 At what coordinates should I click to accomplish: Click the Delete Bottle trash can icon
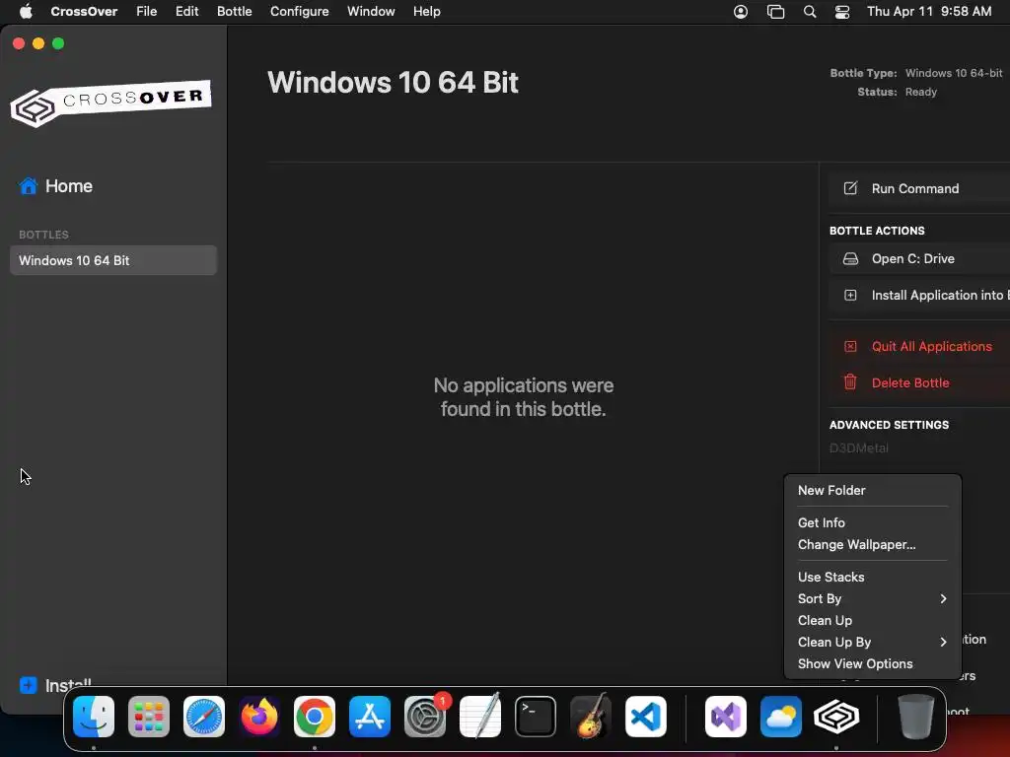tap(850, 381)
